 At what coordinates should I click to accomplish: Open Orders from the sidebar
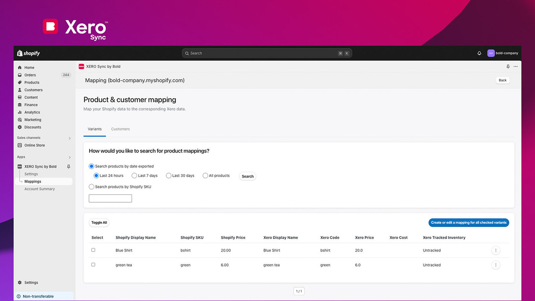(29, 75)
